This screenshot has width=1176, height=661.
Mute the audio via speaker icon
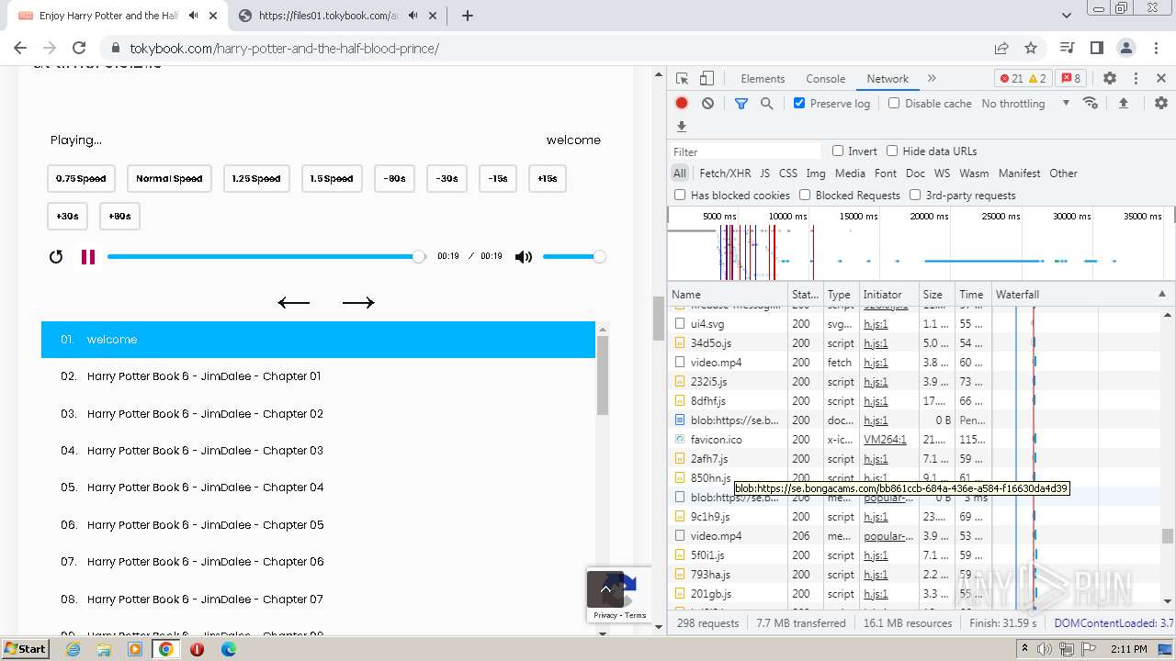tap(524, 257)
